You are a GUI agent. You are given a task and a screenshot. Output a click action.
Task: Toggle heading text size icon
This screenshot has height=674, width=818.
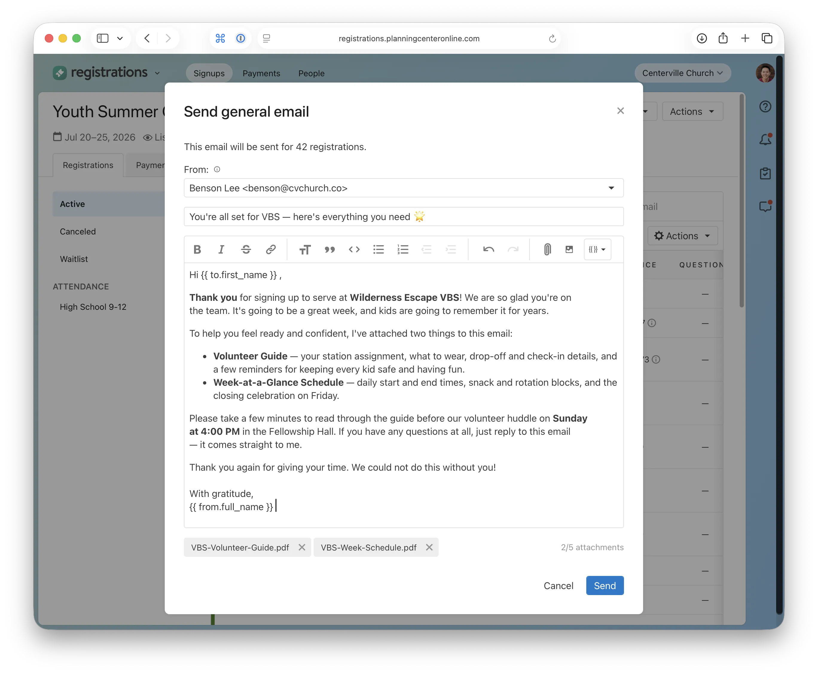point(305,249)
